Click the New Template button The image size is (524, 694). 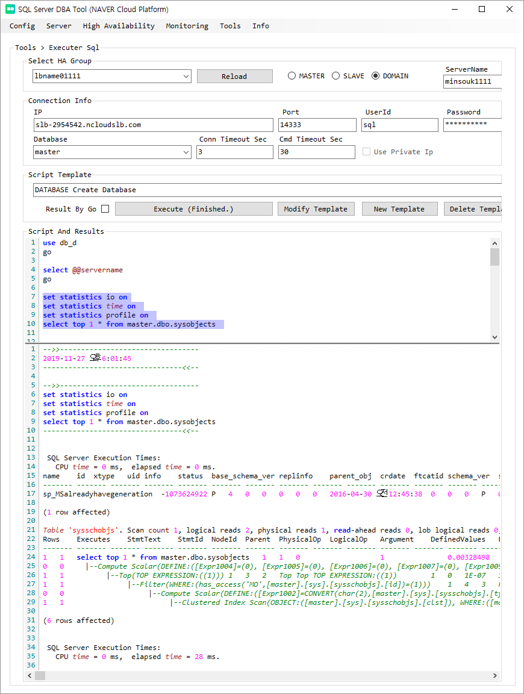click(400, 209)
